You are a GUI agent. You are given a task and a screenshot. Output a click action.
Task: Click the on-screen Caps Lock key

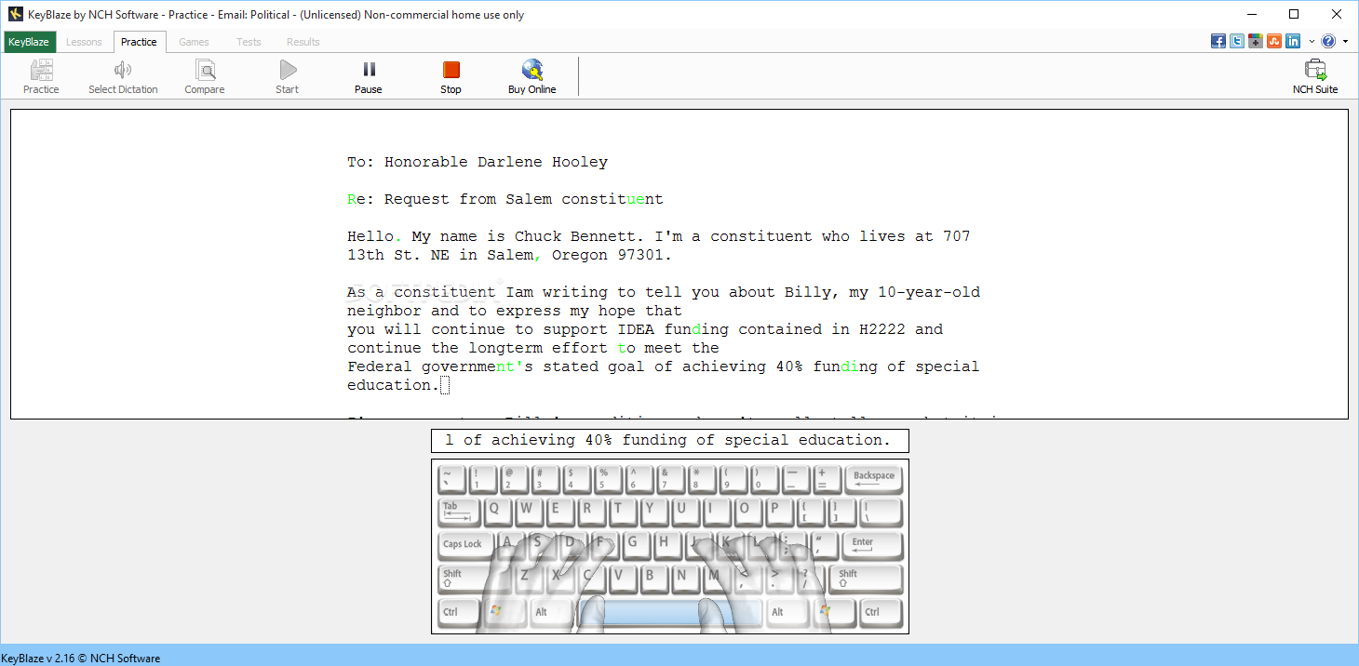[x=466, y=545]
